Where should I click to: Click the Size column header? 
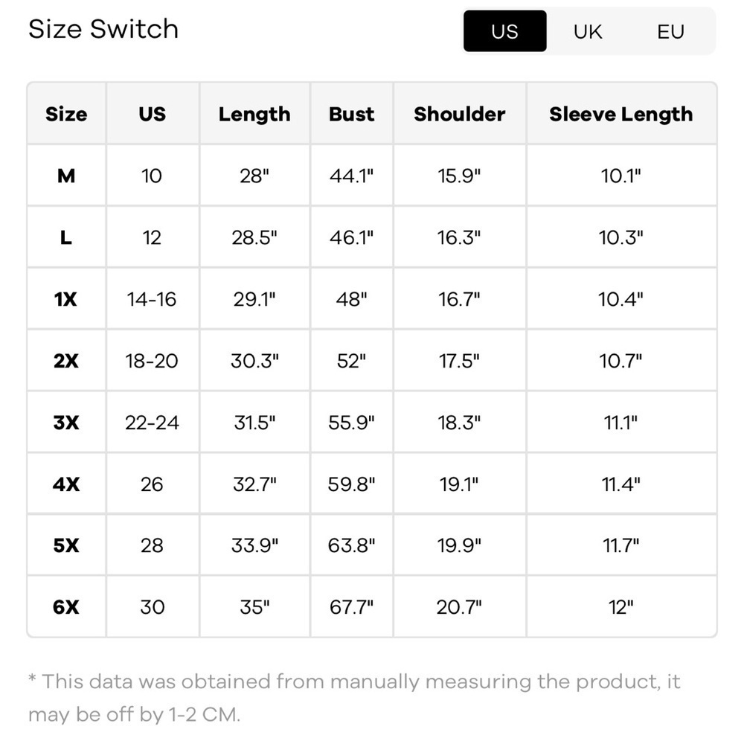tap(66, 114)
